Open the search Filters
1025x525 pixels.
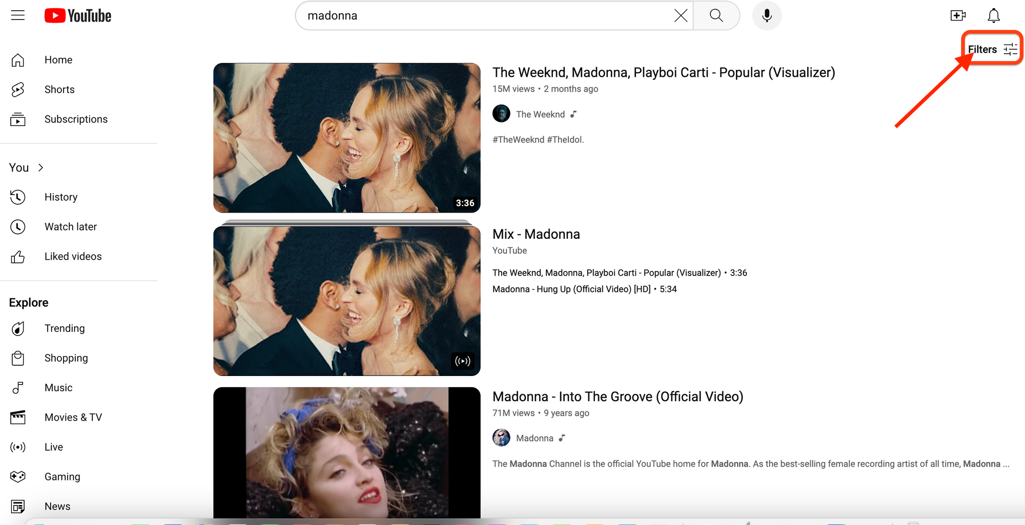click(992, 49)
